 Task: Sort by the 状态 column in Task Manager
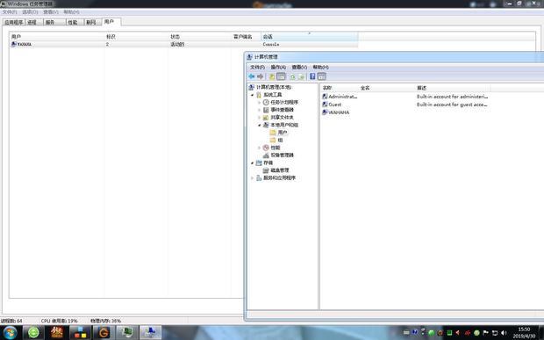click(199, 37)
